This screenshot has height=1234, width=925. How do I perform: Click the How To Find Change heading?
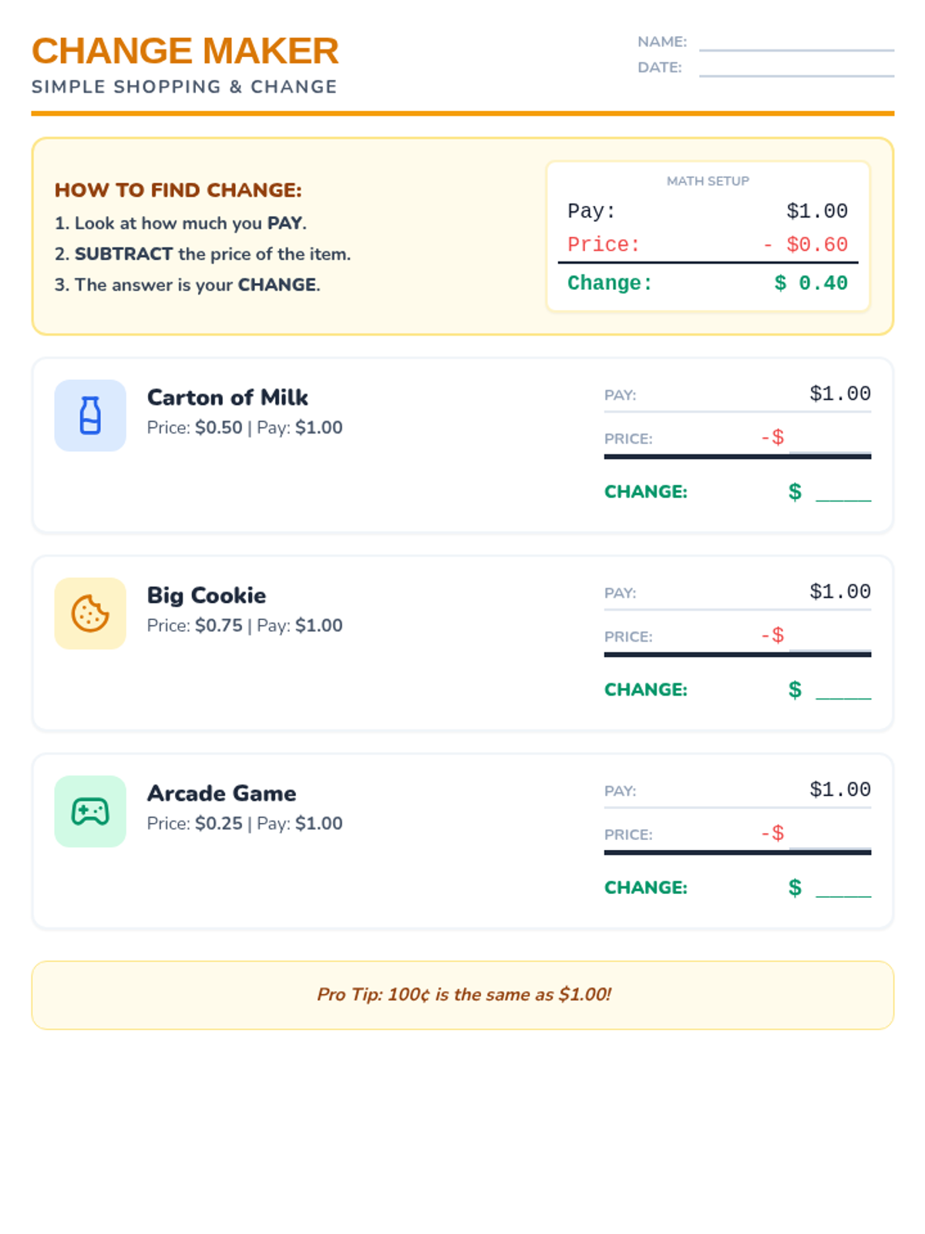tap(178, 190)
